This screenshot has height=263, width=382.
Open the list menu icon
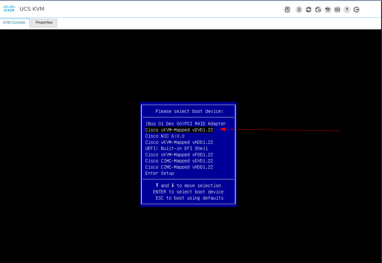click(x=299, y=10)
